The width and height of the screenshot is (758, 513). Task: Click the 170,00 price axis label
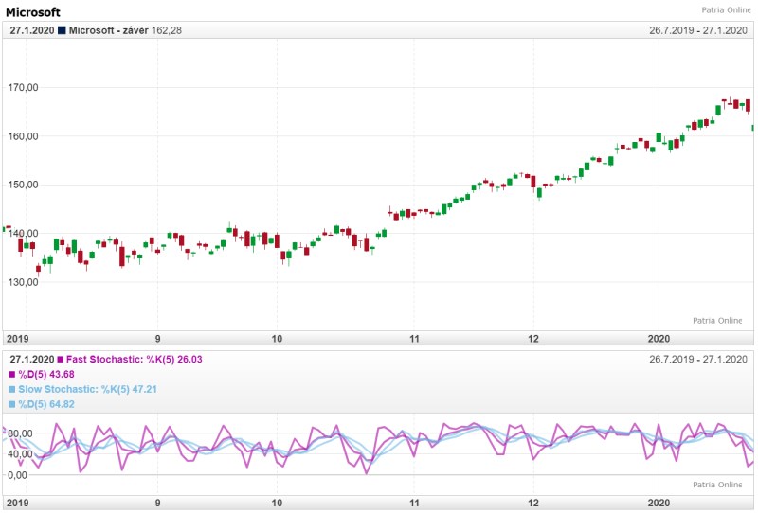pyautogui.click(x=23, y=88)
